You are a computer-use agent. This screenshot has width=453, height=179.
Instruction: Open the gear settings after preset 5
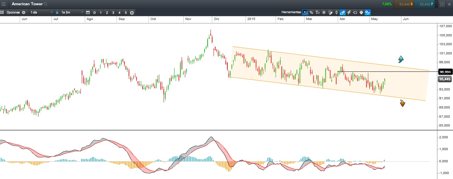[x=132, y=12]
